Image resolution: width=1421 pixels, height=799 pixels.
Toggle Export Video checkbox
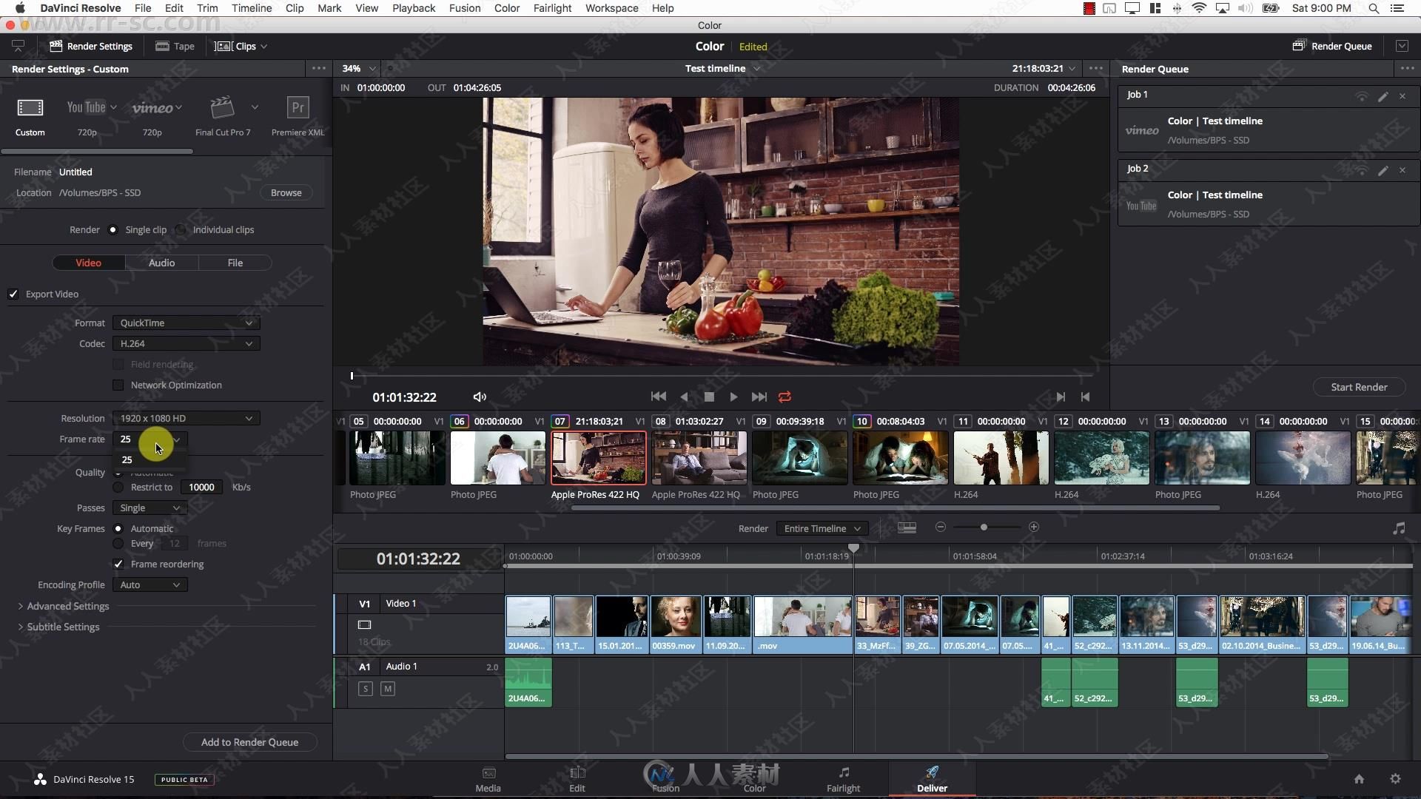point(13,294)
